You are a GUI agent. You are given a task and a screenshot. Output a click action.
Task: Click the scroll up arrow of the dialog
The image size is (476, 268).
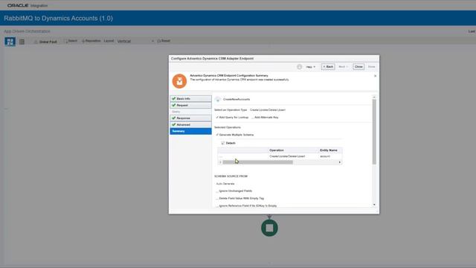tap(374, 98)
